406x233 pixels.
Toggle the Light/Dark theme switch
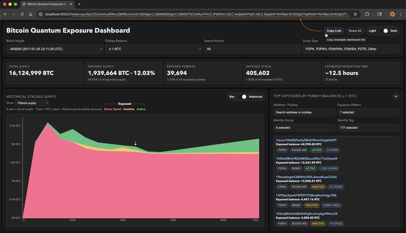(383, 31)
